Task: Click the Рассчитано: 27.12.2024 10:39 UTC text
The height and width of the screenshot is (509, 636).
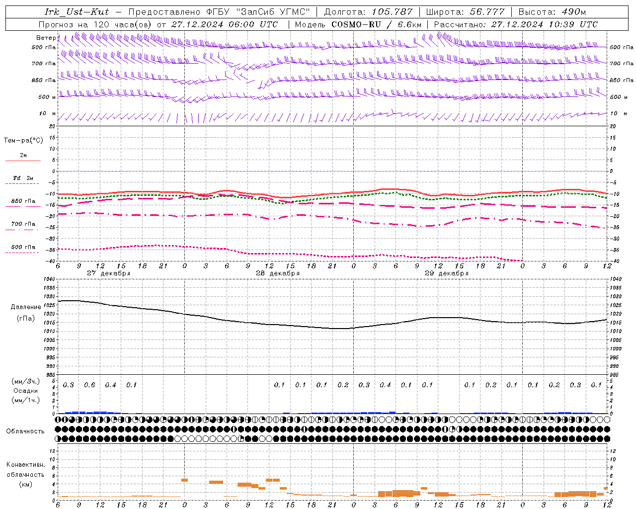Action: (516, 24)
